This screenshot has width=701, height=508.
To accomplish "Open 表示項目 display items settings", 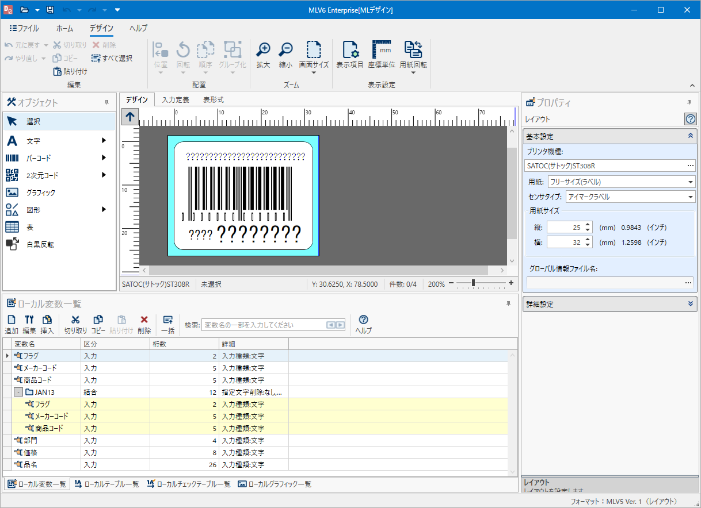I will pyautogui.click(x=350, y=55).
